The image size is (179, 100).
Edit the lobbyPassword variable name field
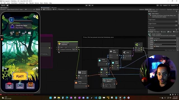click(165, 44)
